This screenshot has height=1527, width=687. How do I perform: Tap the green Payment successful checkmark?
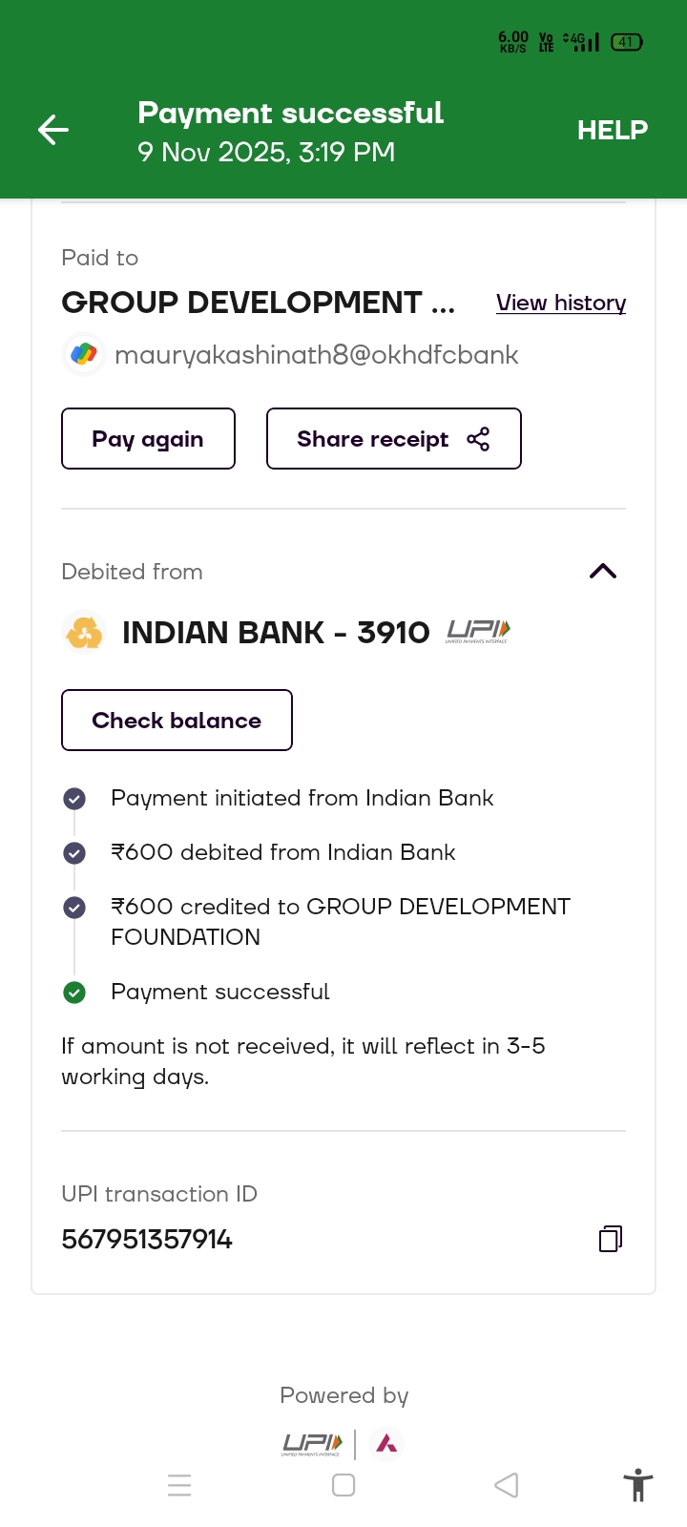[74, 993]
